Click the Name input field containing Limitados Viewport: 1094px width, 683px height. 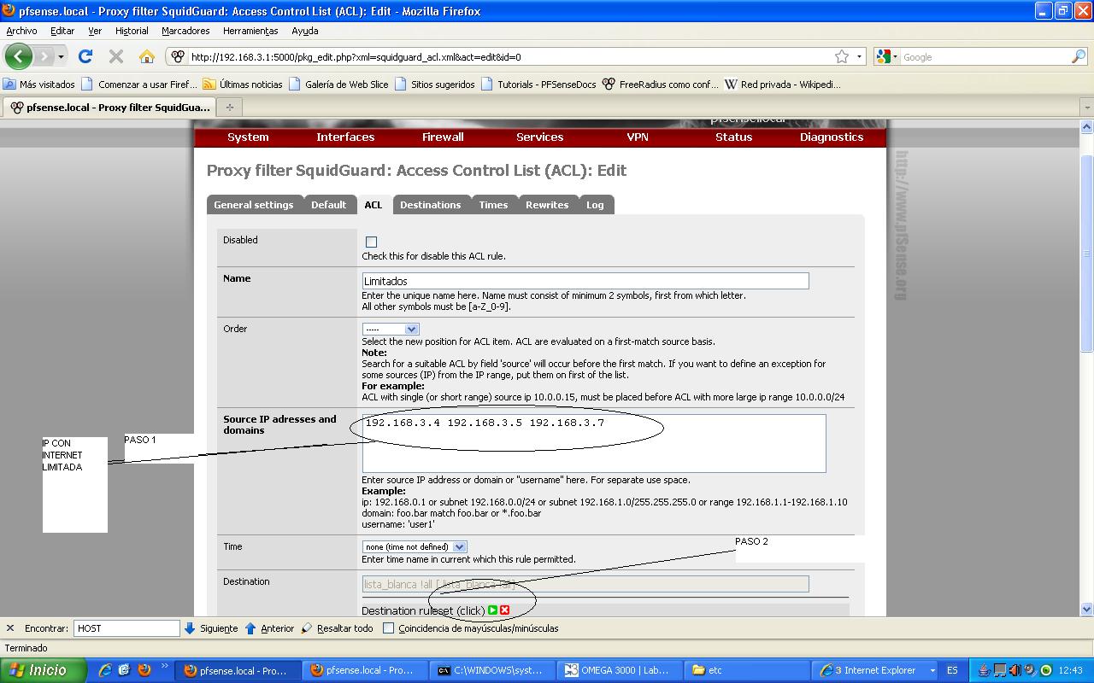pyautogui.click(x=585, y=281)
